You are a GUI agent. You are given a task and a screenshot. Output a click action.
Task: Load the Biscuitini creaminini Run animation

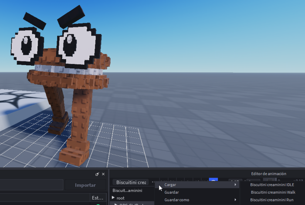coord(272,200)
